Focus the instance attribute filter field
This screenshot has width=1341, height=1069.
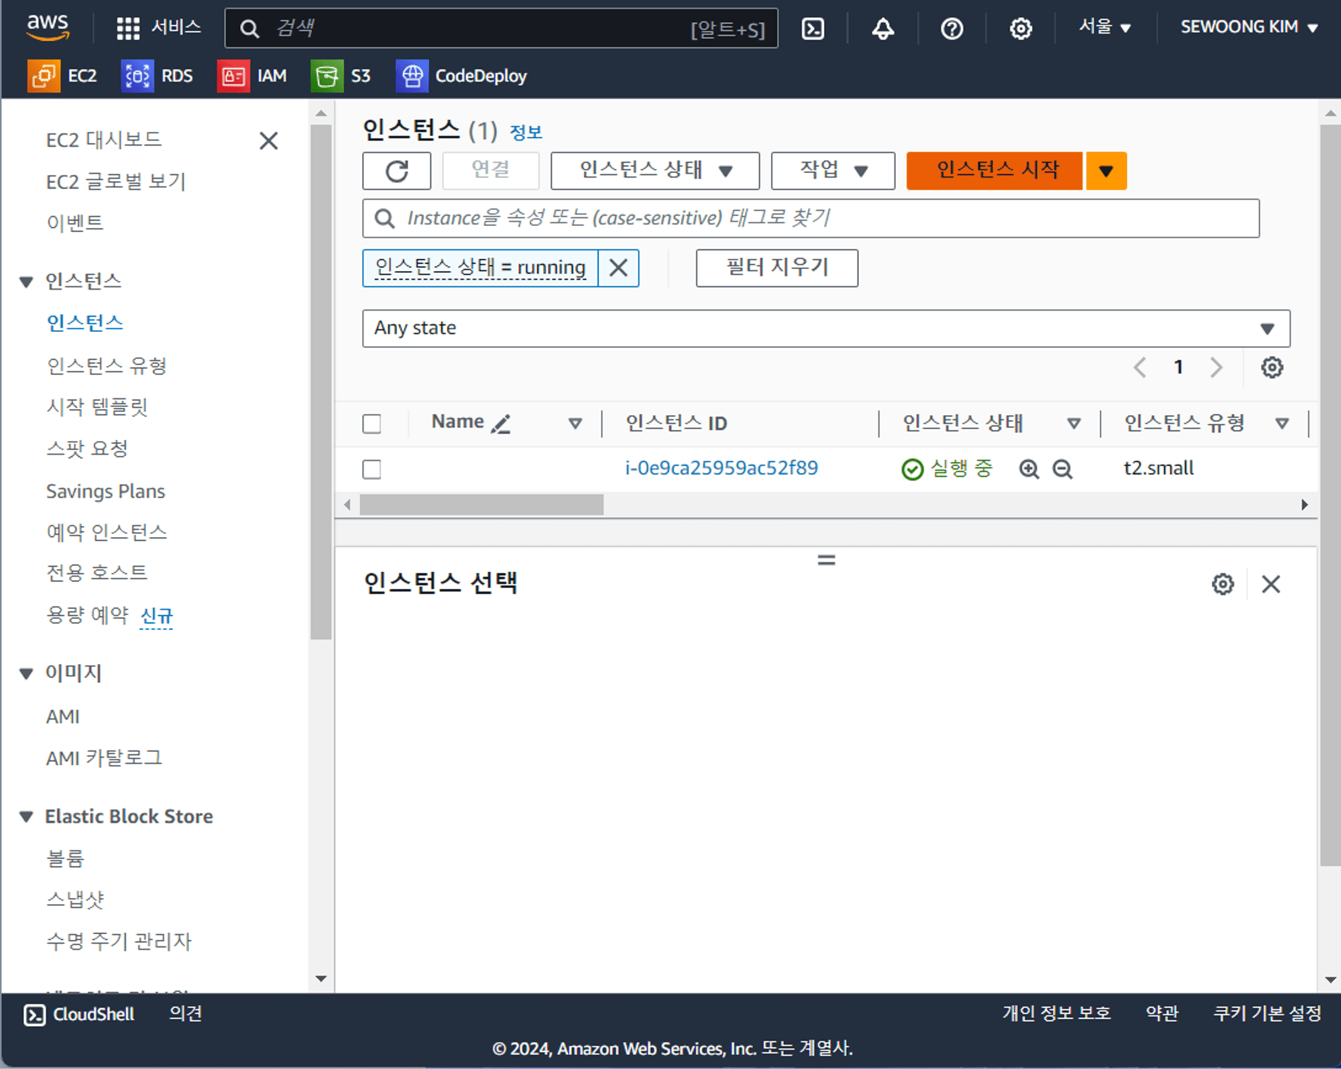click(811, 219)
